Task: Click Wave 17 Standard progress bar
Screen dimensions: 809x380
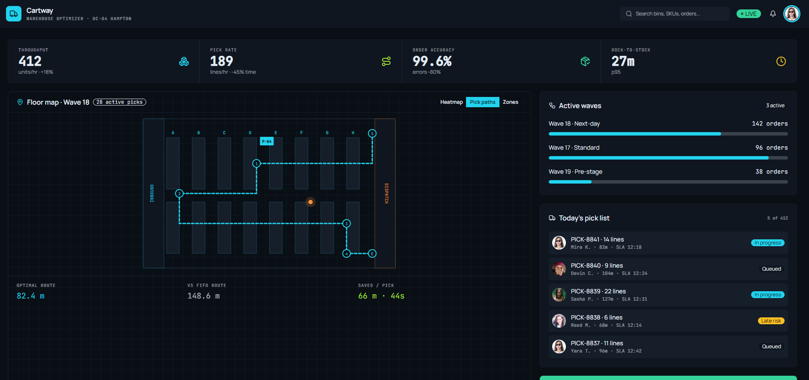Action: [668, 158]
